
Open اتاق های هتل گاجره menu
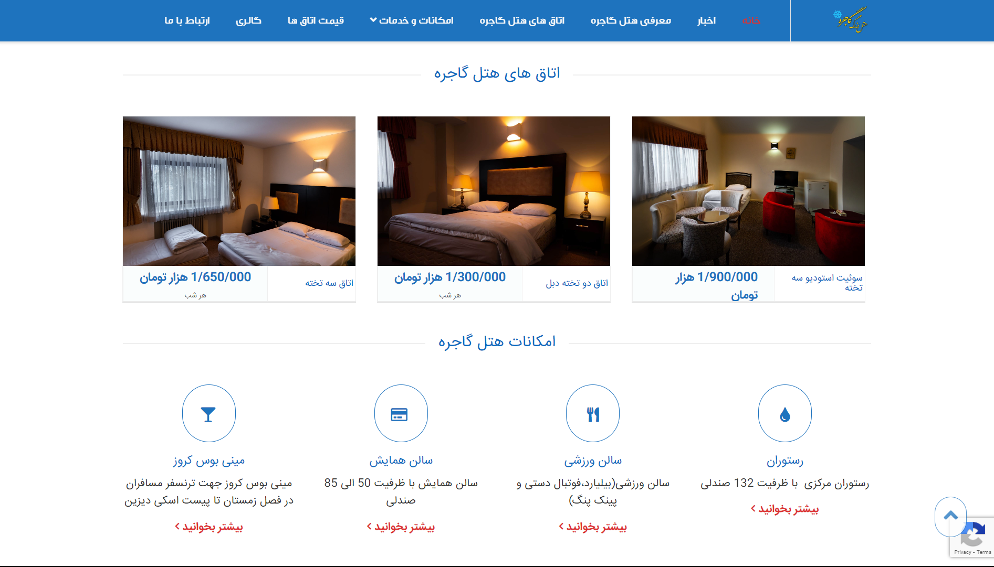click(x=522, y=20)
